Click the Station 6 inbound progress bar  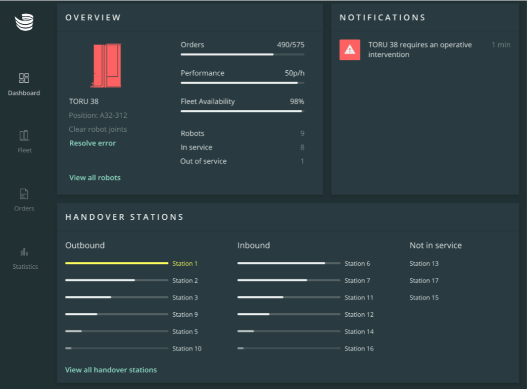coord(288,263)
